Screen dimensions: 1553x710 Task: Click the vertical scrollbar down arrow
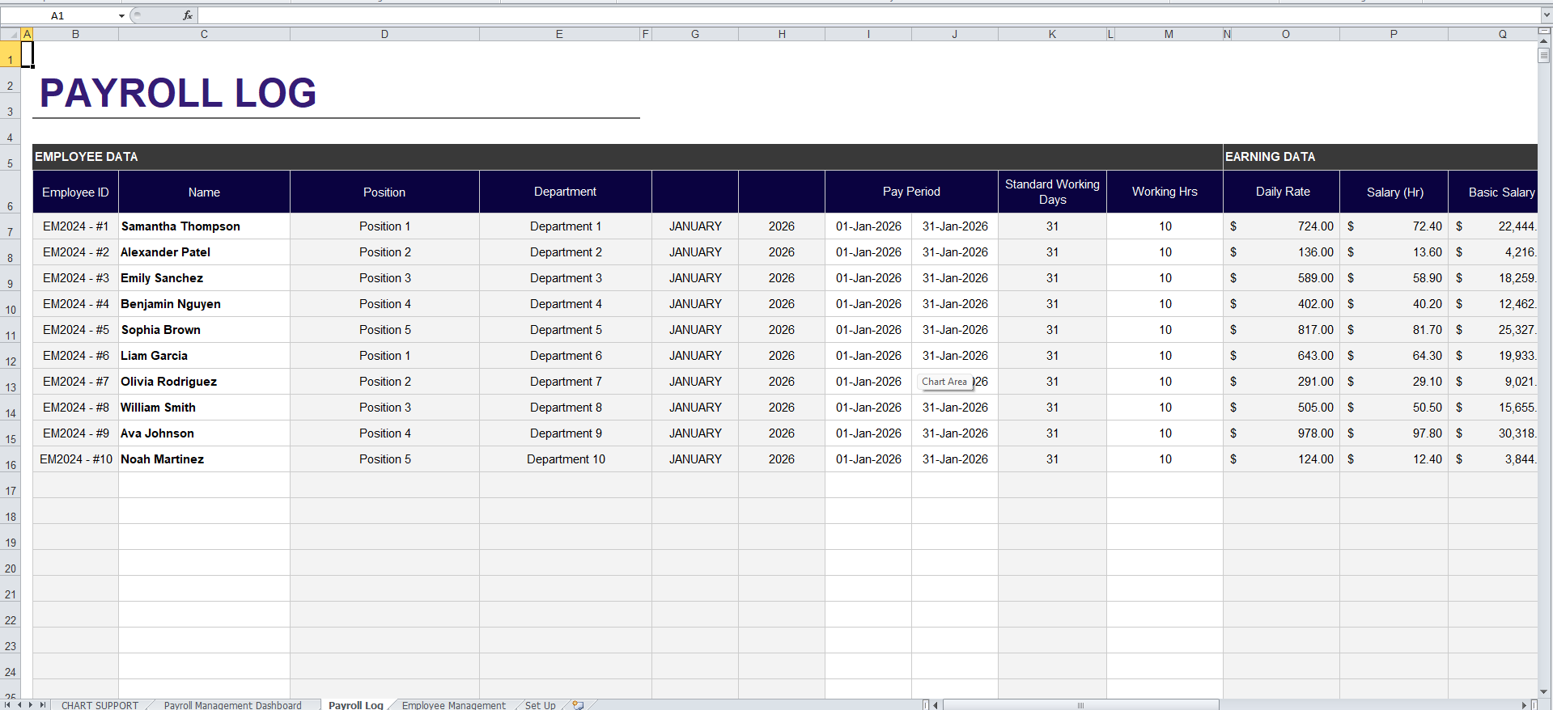click(x=1544, y=691)
